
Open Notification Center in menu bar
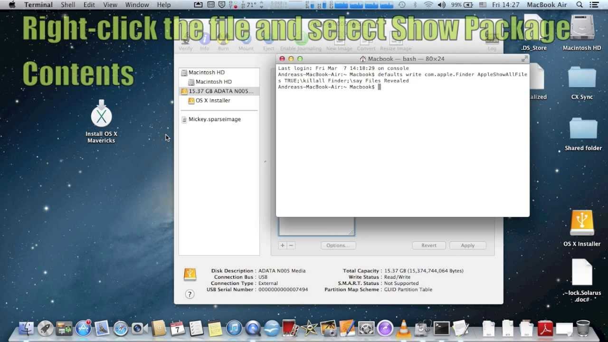[594, 5]
